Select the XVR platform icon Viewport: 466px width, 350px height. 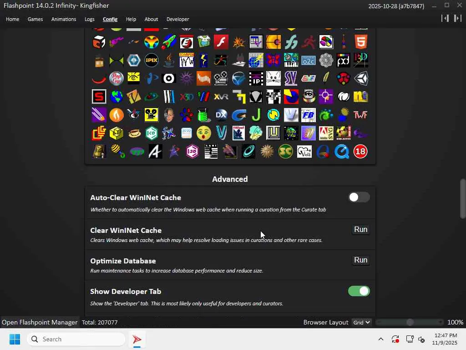221,97
